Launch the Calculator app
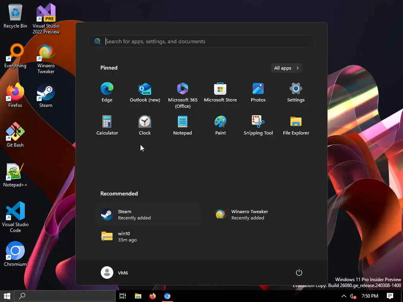The height and width of the screenshot is (302, 403). point(107,125)
